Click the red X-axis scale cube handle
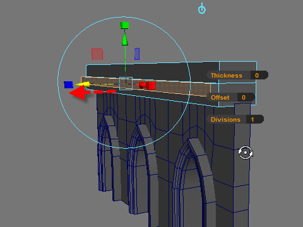The height and width of the screenshot is (227, 303). 151,86
